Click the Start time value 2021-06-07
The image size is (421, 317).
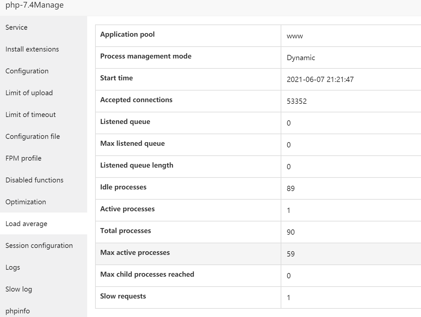tap(320, 79)
